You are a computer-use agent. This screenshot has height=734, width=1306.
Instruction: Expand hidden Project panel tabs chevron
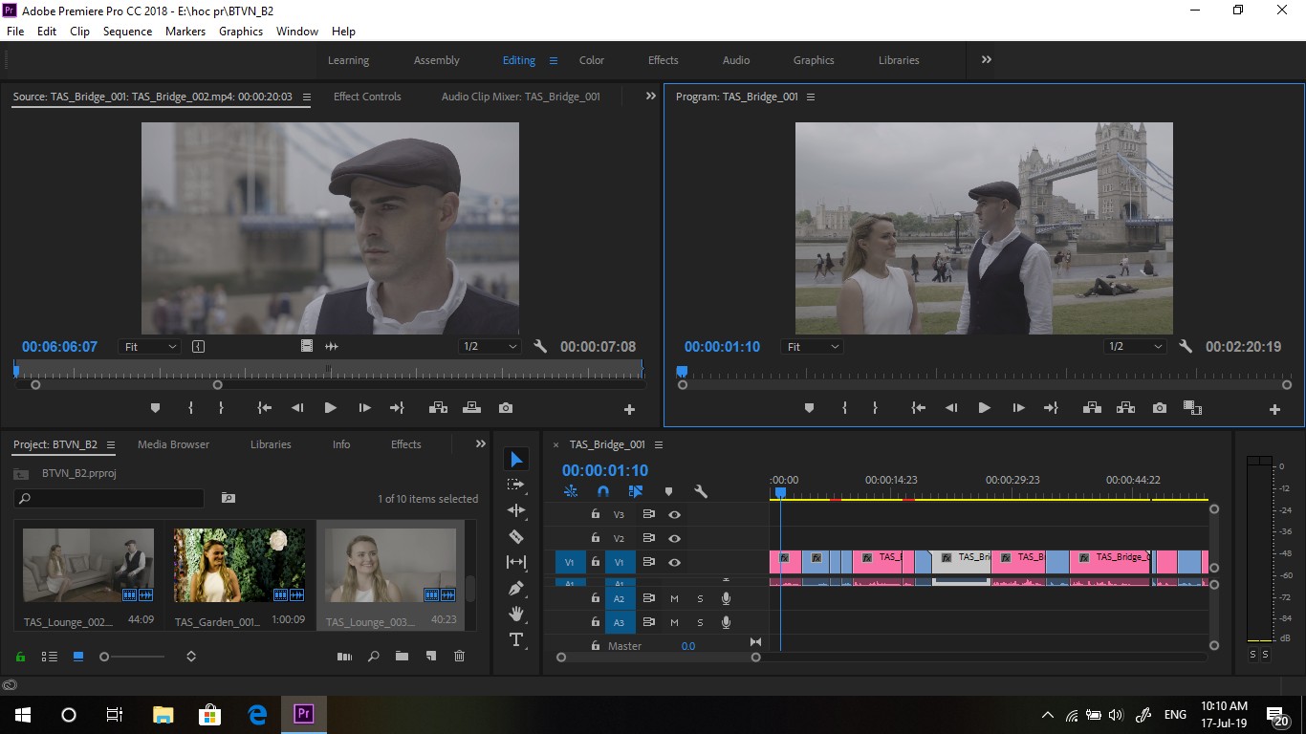(481, 443)
